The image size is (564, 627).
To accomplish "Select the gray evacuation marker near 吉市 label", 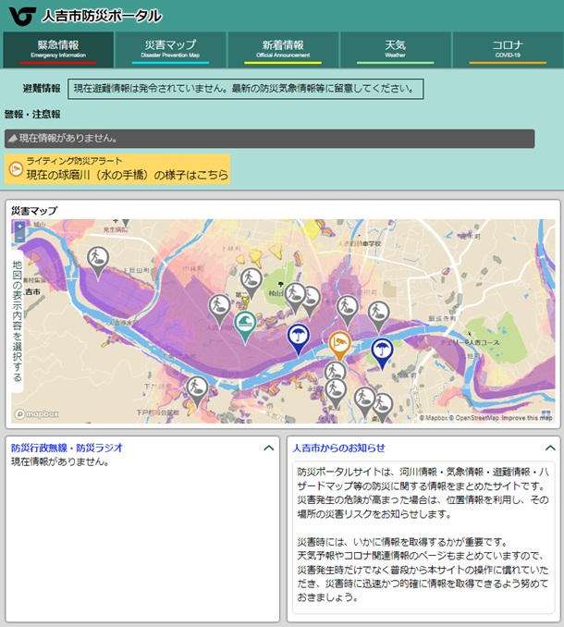I will coord(98,258).
